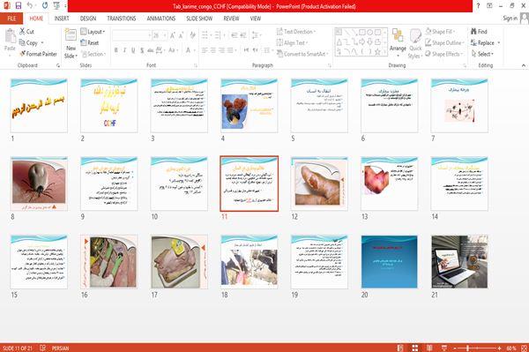Clear all formatting with eraser icon
The height and width of the screenshot is (352, 529).
(192, 35)
